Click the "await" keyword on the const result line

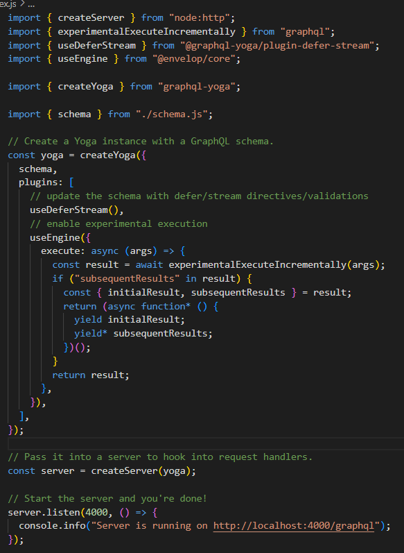150,265
